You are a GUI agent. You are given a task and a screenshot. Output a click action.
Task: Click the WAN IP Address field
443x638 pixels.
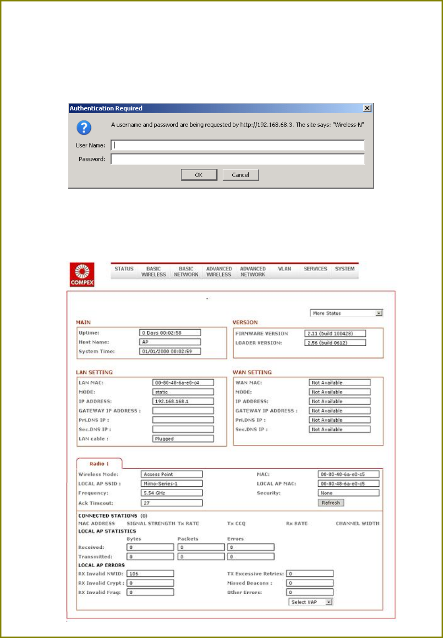pos(340,401)
